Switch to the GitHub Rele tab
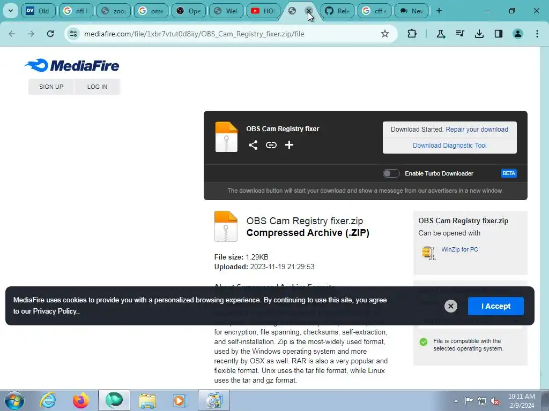Screen dimensions: 549x411 click(x=337, y=11)
